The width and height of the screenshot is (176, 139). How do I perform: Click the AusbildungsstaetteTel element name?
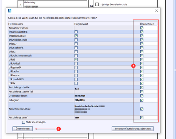[x=21, y=92]
